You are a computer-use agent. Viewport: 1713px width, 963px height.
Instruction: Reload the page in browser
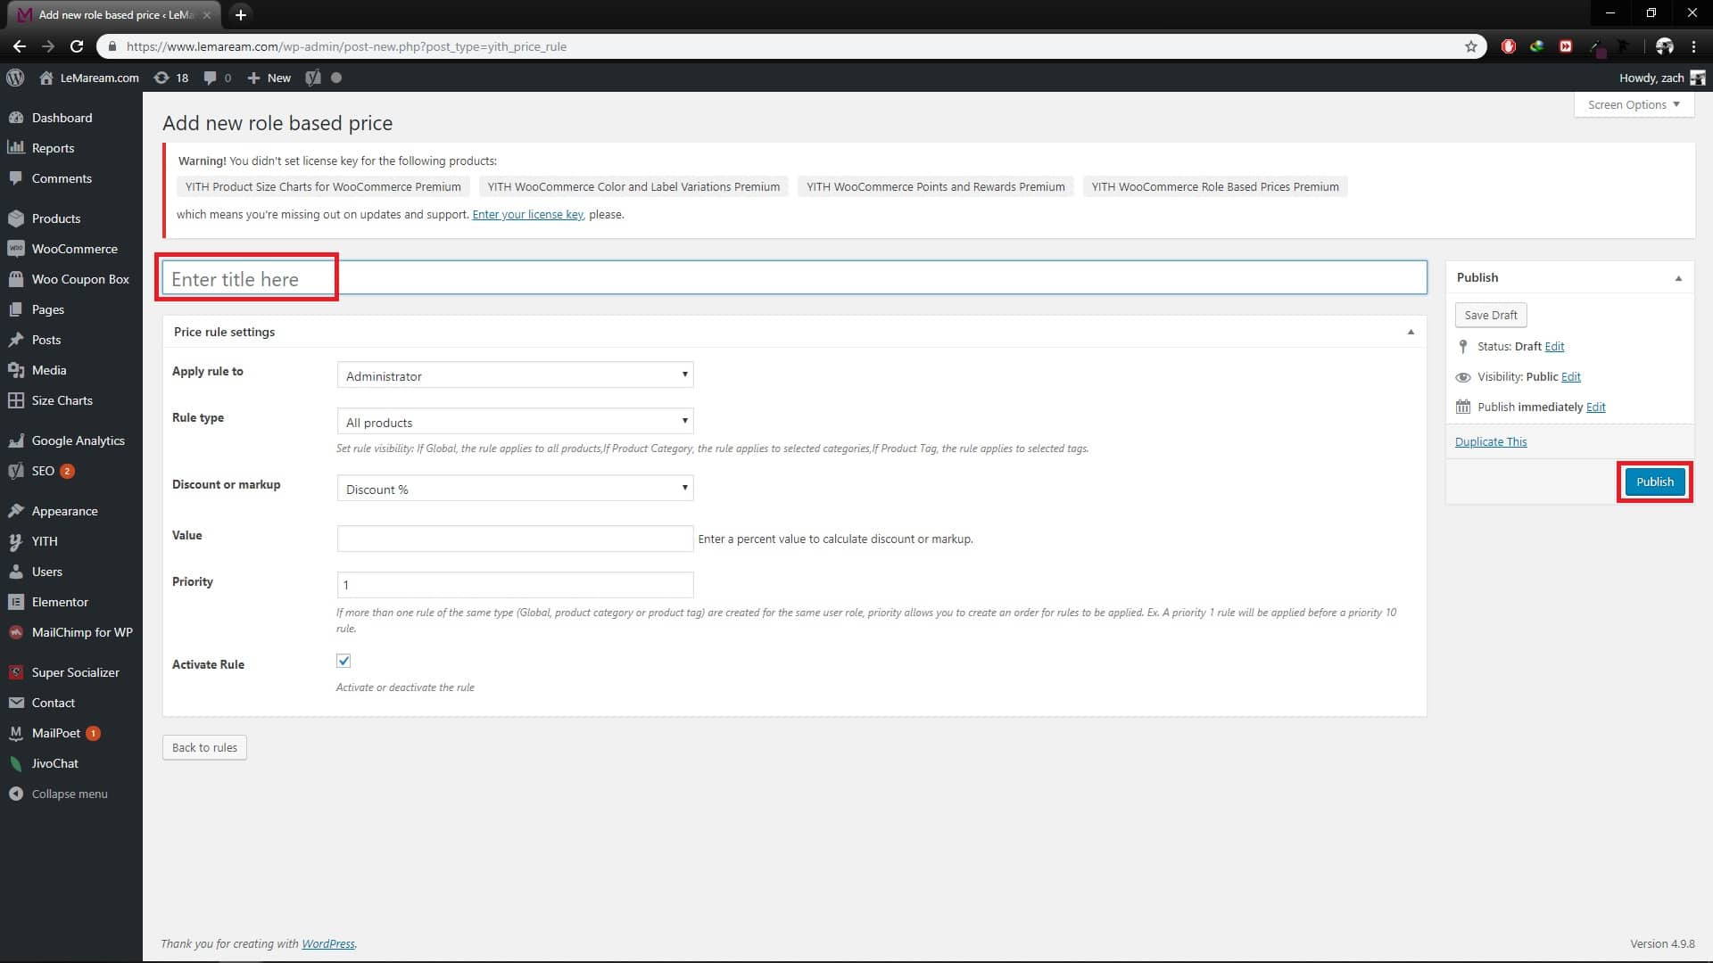tap(77, 46)
